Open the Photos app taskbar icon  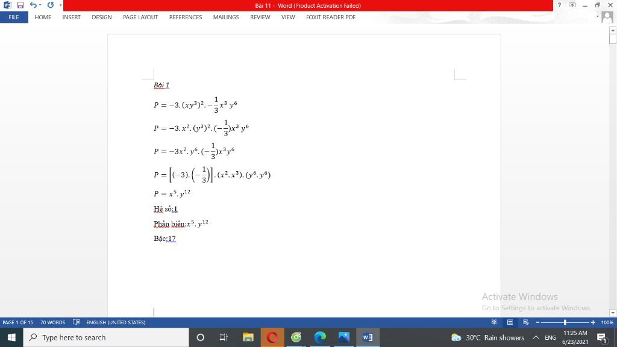click(344, 337)
